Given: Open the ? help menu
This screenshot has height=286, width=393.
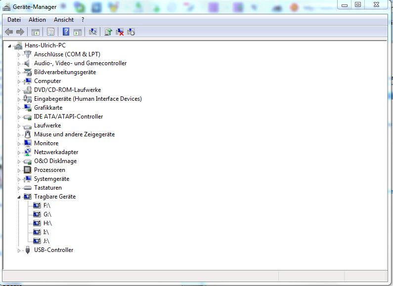Looking at the screenshot, I should point(83,20).
